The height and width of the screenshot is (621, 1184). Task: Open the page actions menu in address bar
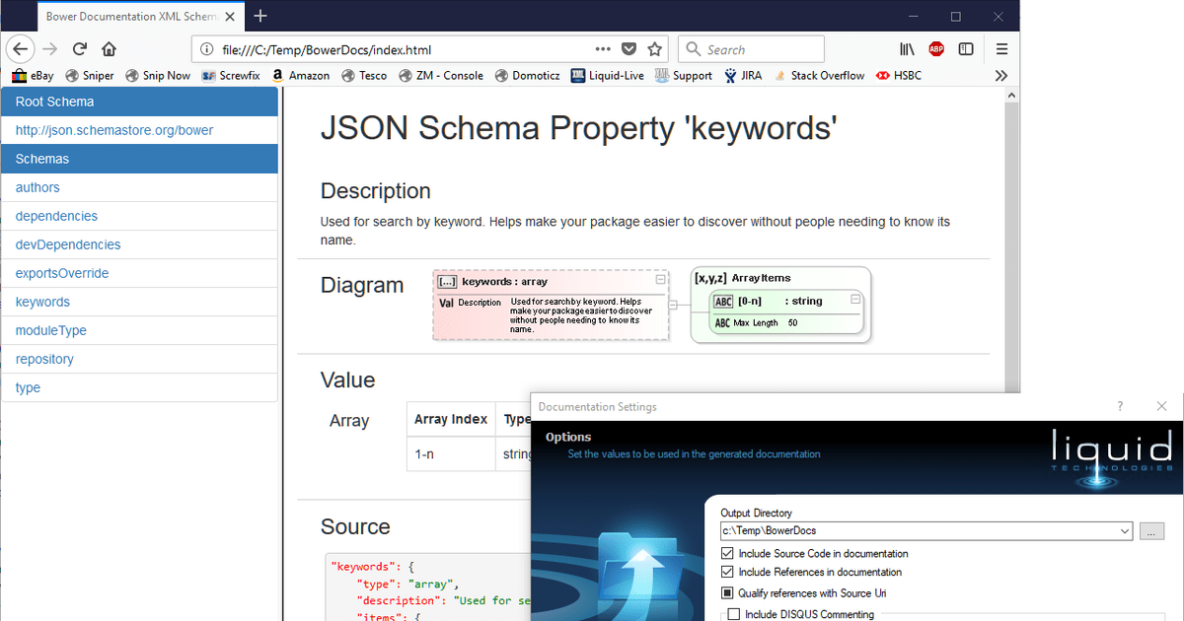pos(603,48)
